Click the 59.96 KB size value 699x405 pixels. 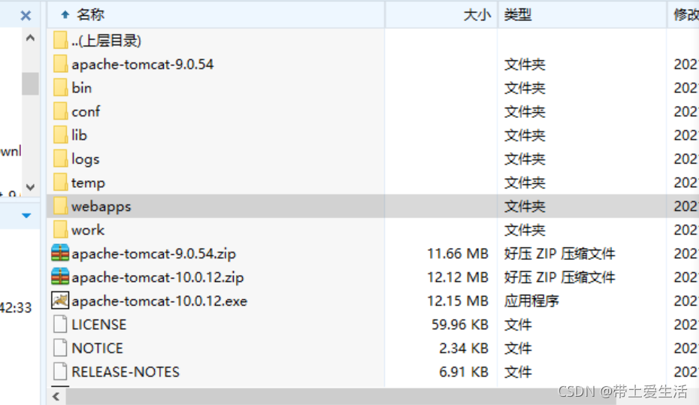point(460,325)
